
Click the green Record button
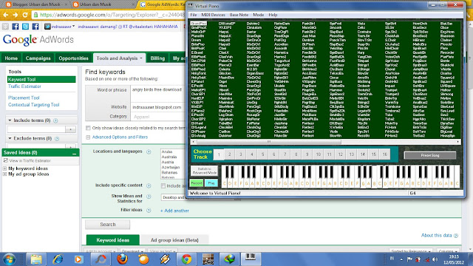(x=197, y=183)
